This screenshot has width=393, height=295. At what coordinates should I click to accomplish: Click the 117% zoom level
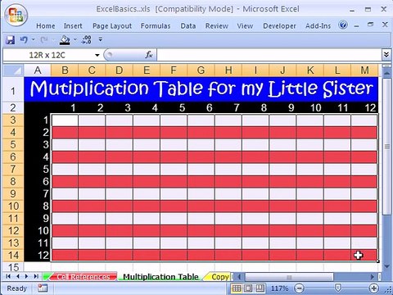click(x=279, y=288)
